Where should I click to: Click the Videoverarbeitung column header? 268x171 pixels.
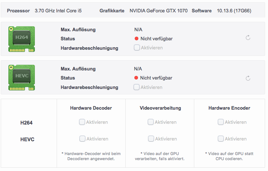pos(160,108)
